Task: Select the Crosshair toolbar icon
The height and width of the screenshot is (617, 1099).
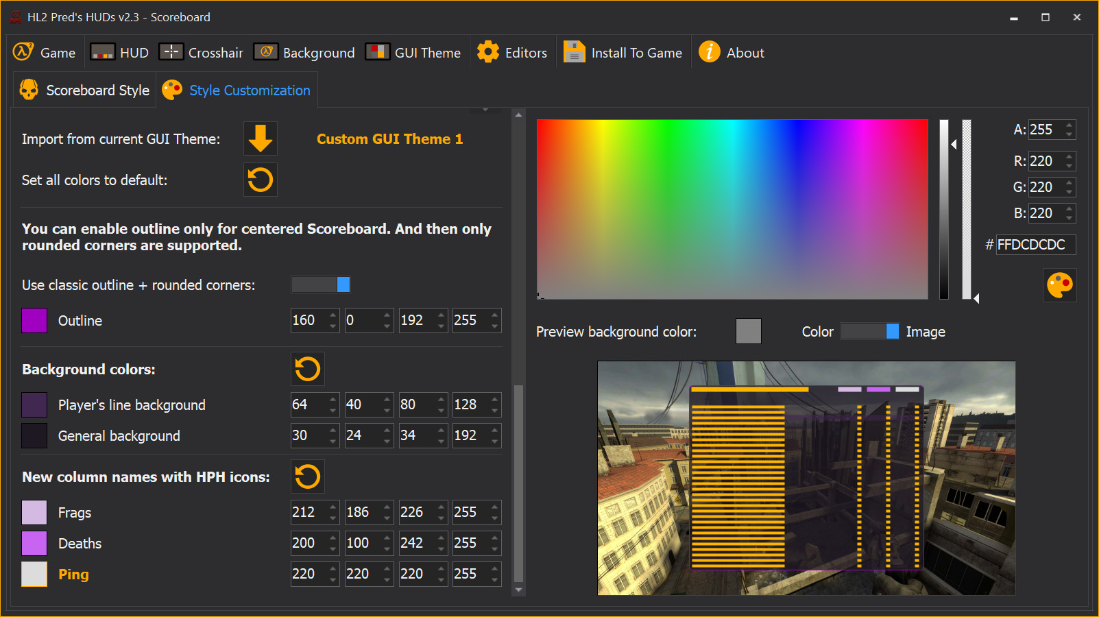Action: click(171, 51)
